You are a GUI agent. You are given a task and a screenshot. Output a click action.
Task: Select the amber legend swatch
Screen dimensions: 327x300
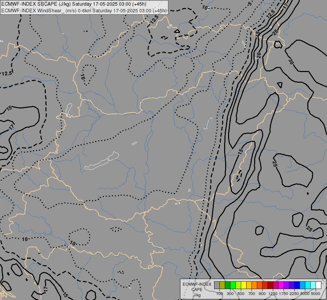click(x=249, y=285)
